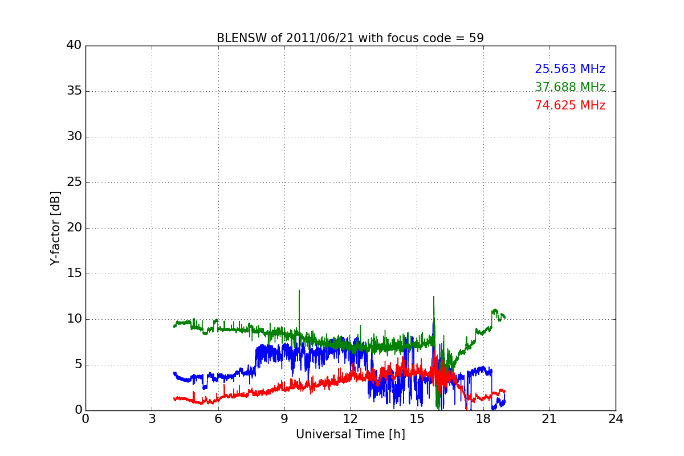684x456 pixels.
Task: Click the x-axis tick label '12'
Action: point(351,418)
